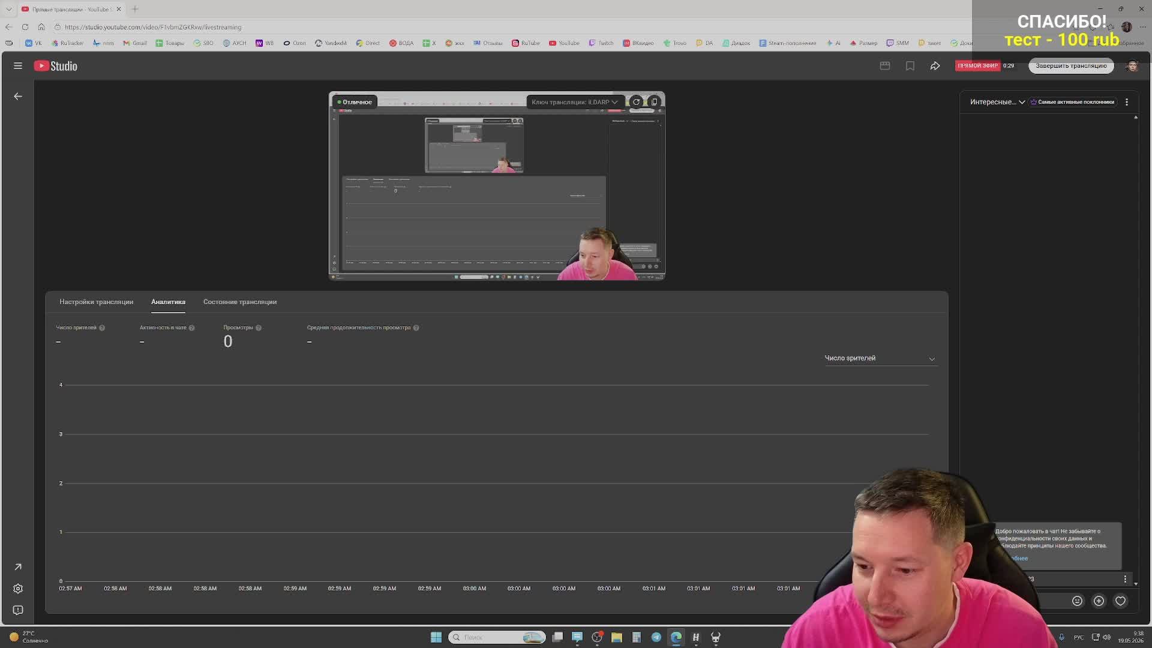The width and height of the screenshot is (1152, 648).
Task: Open the Windows Start menu
Action: [x=436, y=637]
